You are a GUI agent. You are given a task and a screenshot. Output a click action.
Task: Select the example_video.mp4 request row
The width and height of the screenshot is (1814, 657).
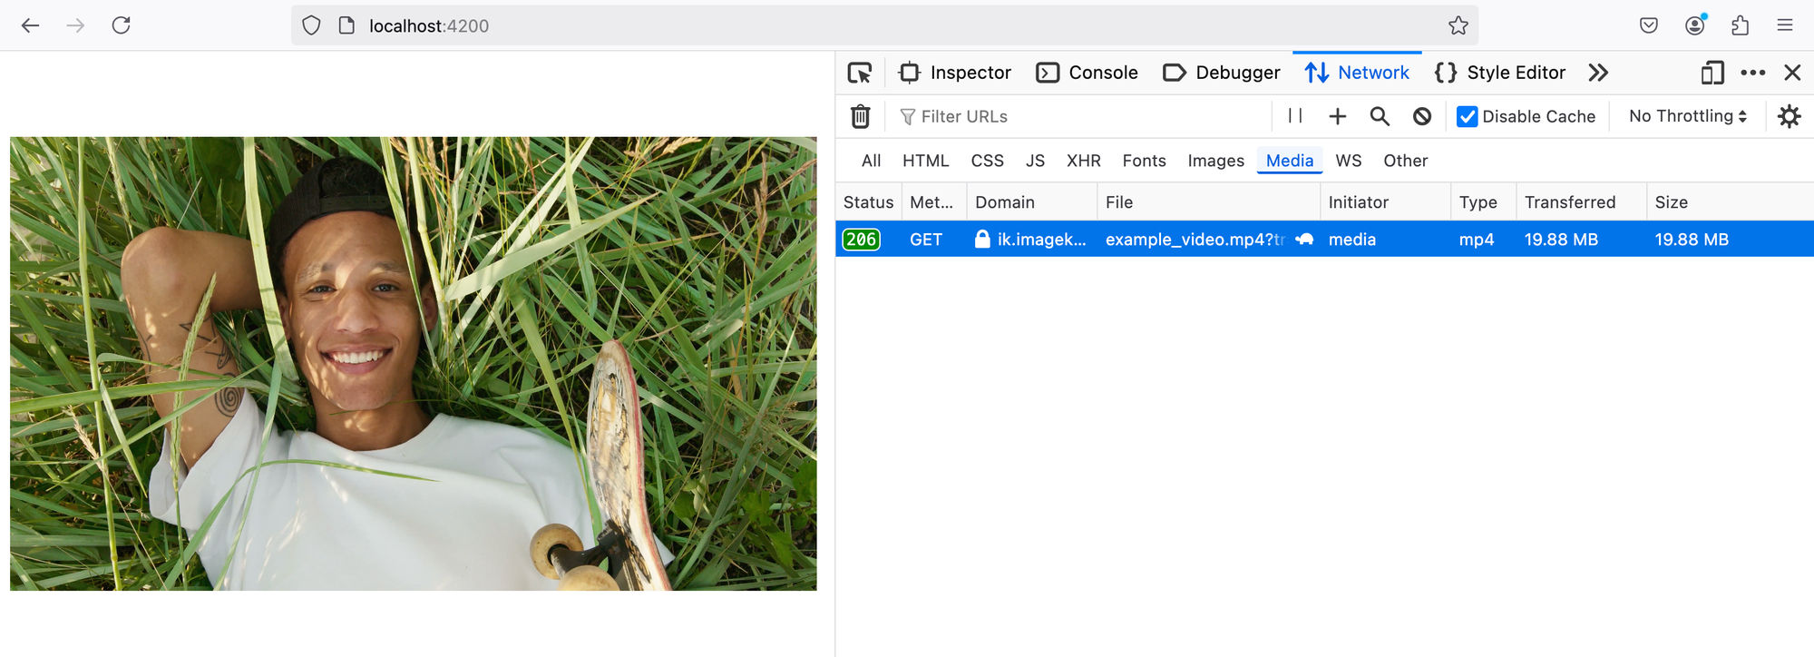[1324, 239]
